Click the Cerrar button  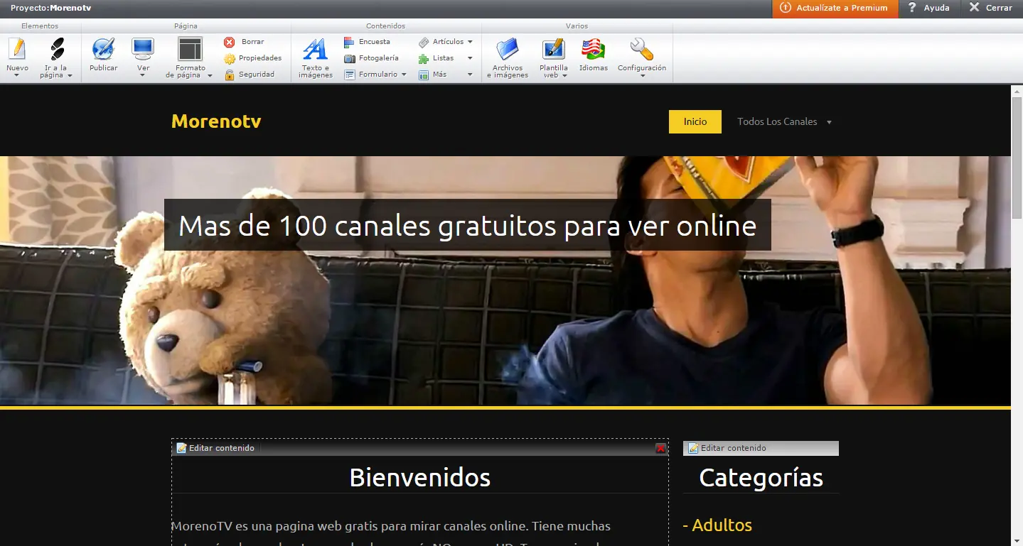coord(992,9)
